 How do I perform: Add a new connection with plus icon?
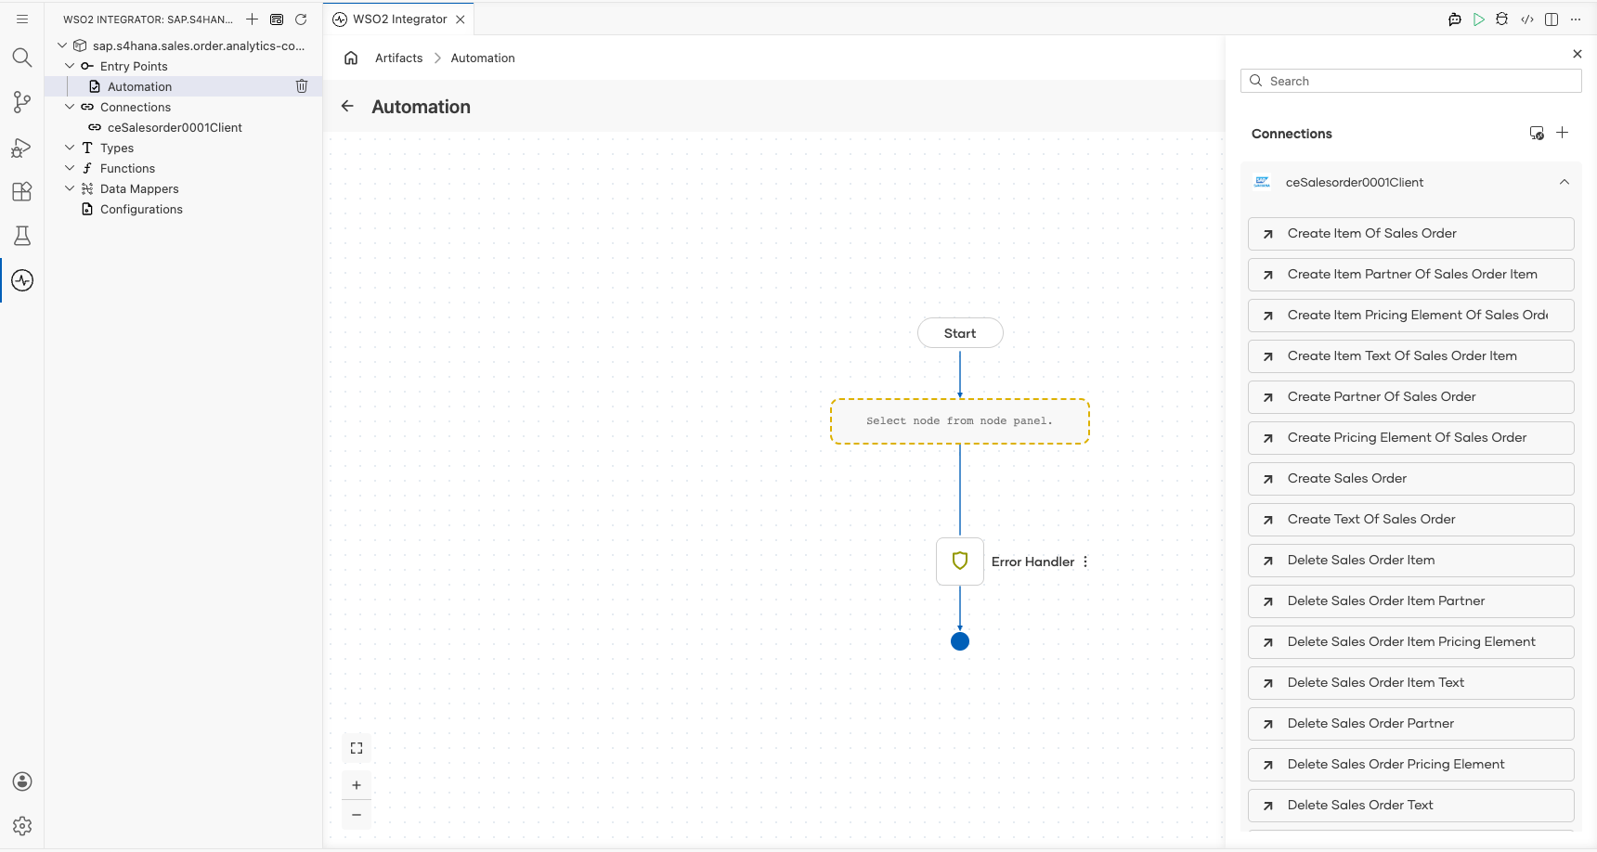[x=1563, y=133]
